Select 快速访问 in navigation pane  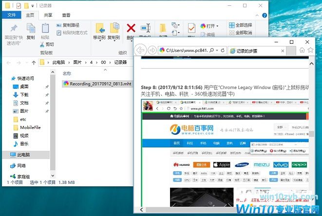22,78
